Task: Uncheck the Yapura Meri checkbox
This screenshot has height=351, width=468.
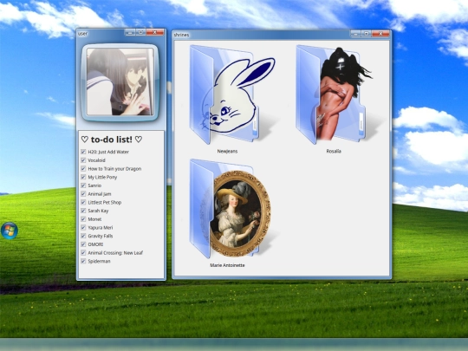Action: 83,227
